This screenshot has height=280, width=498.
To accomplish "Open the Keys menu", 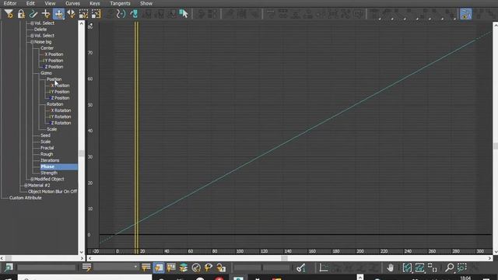I will tap(95, 3).
